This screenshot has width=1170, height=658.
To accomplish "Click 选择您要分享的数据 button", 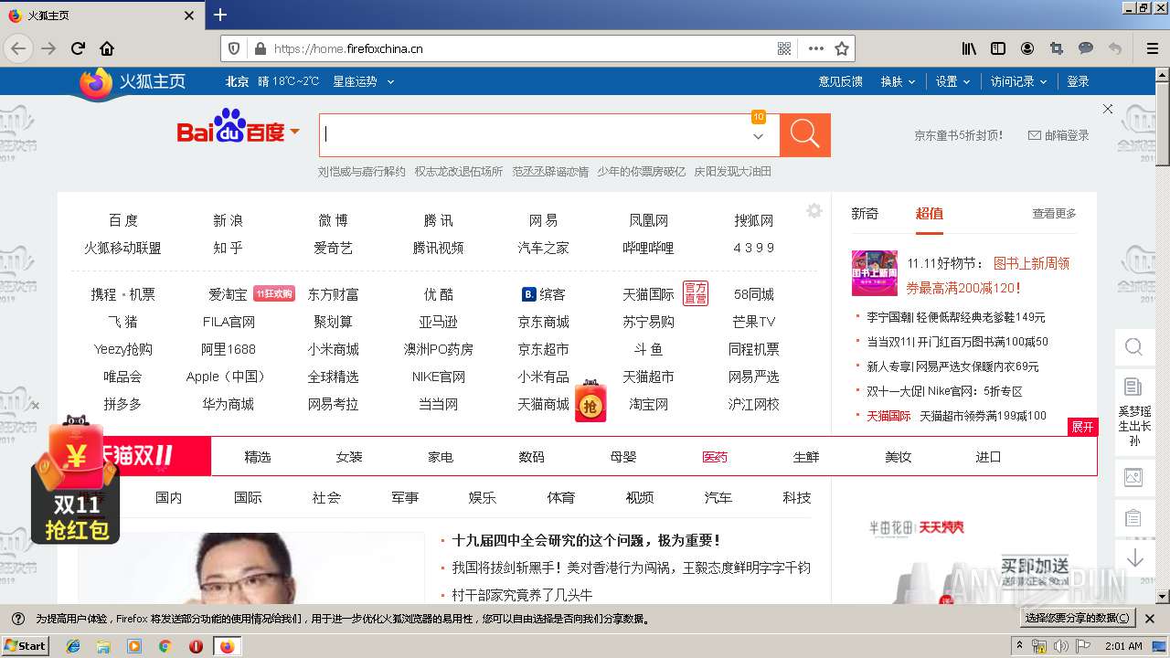I will 1077,619.
